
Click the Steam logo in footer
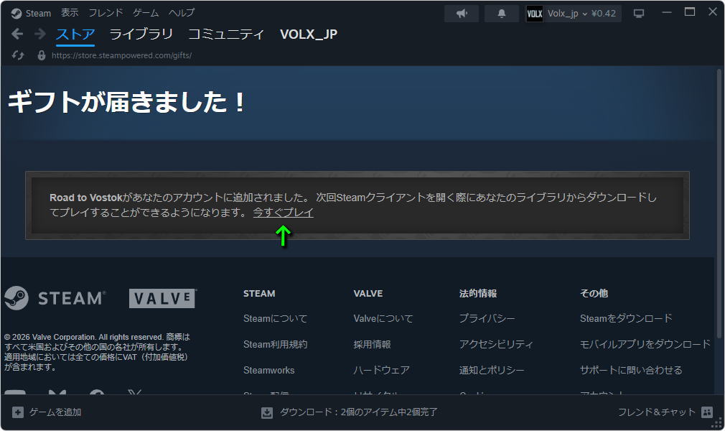55,297
